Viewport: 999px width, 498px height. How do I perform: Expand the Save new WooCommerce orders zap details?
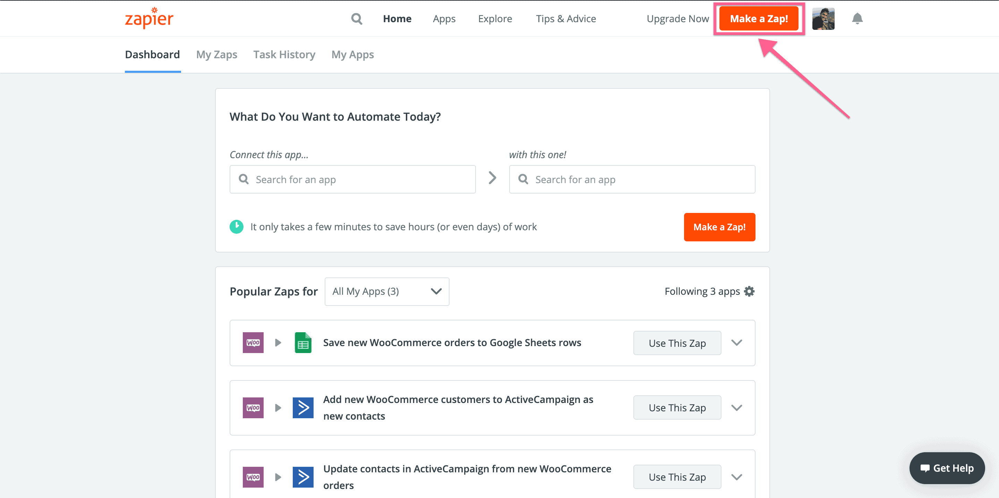coord(736,343)
